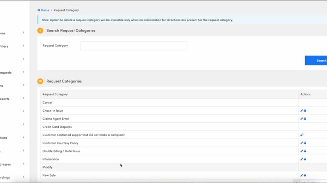Image resolution: width=327 pixels, height=183 pixels.
Task: Click the Home icon in breadcrumb
Action: pos(39,10)
